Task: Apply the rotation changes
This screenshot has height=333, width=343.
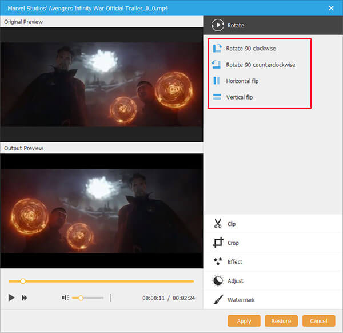Action: [244, 321]
